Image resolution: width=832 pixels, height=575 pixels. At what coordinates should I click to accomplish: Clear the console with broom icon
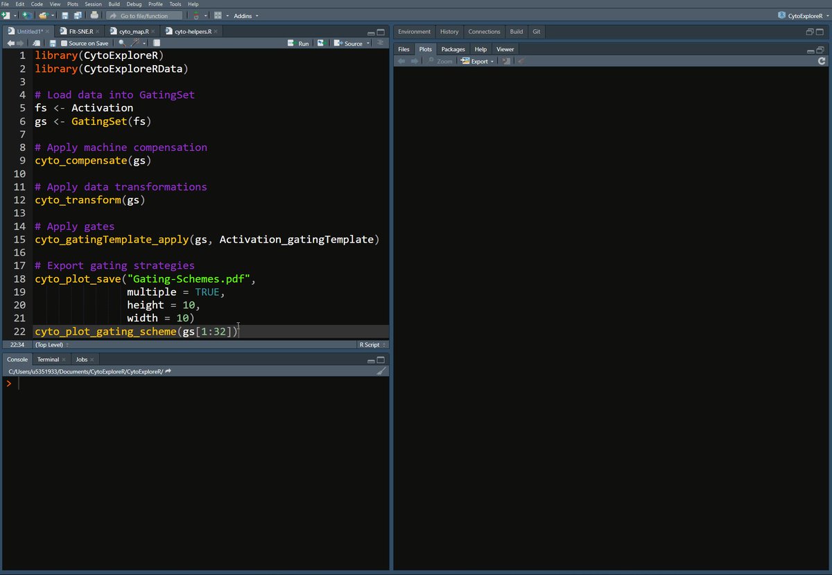pos(381,371)
